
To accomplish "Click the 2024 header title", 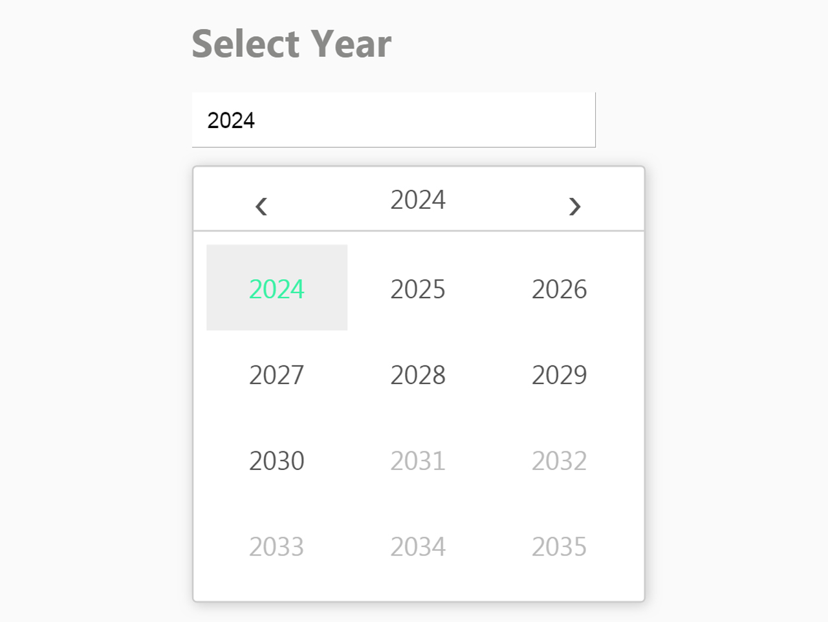I will (418, 200).
